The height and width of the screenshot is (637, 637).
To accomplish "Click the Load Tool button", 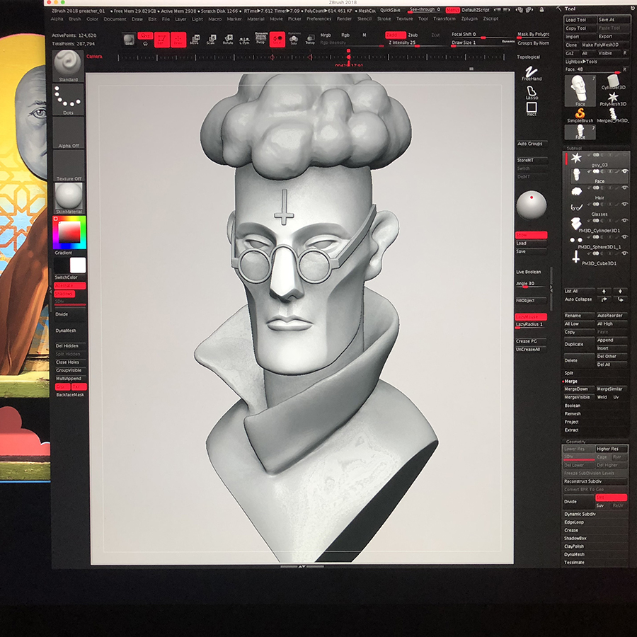I will tap(579, 20).
